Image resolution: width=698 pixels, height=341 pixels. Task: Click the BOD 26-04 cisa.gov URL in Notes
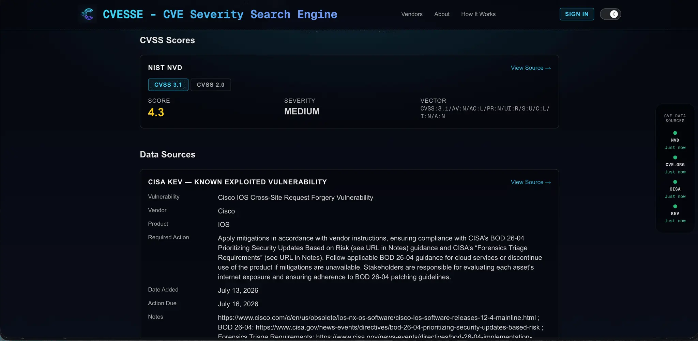coord(397,327)
